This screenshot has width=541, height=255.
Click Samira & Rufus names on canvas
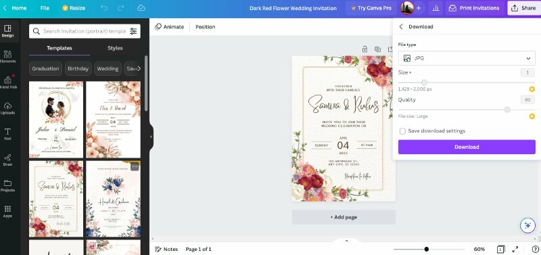coord(344,105)
